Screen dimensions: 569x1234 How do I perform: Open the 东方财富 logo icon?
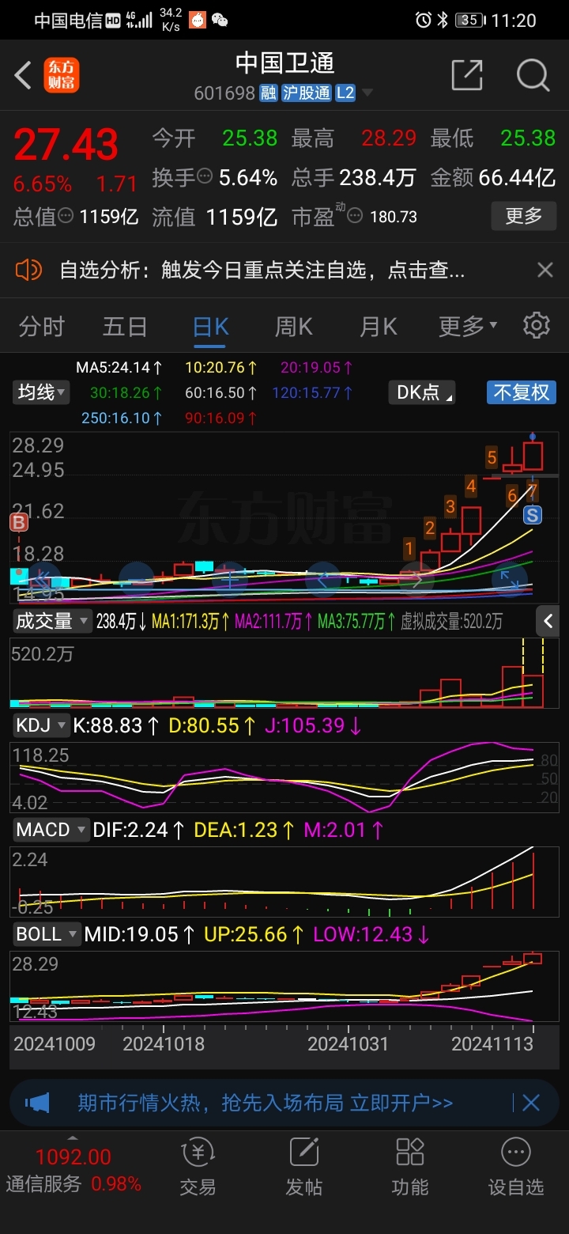(x=62, y=76)
